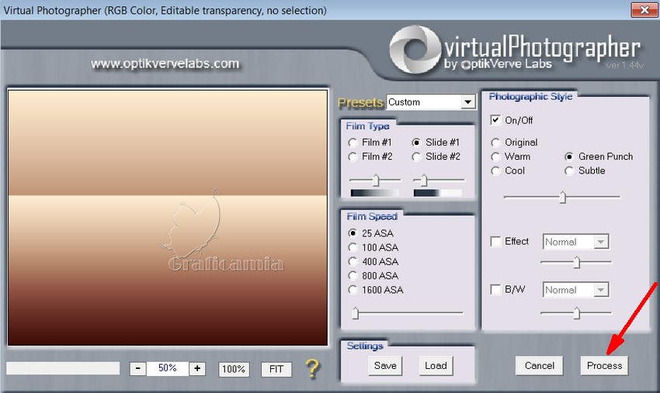Click the slide gradient swatch under Slide slider

[x=438, y=193]
